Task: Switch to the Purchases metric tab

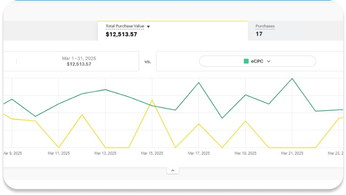Action: pos(265,26)
